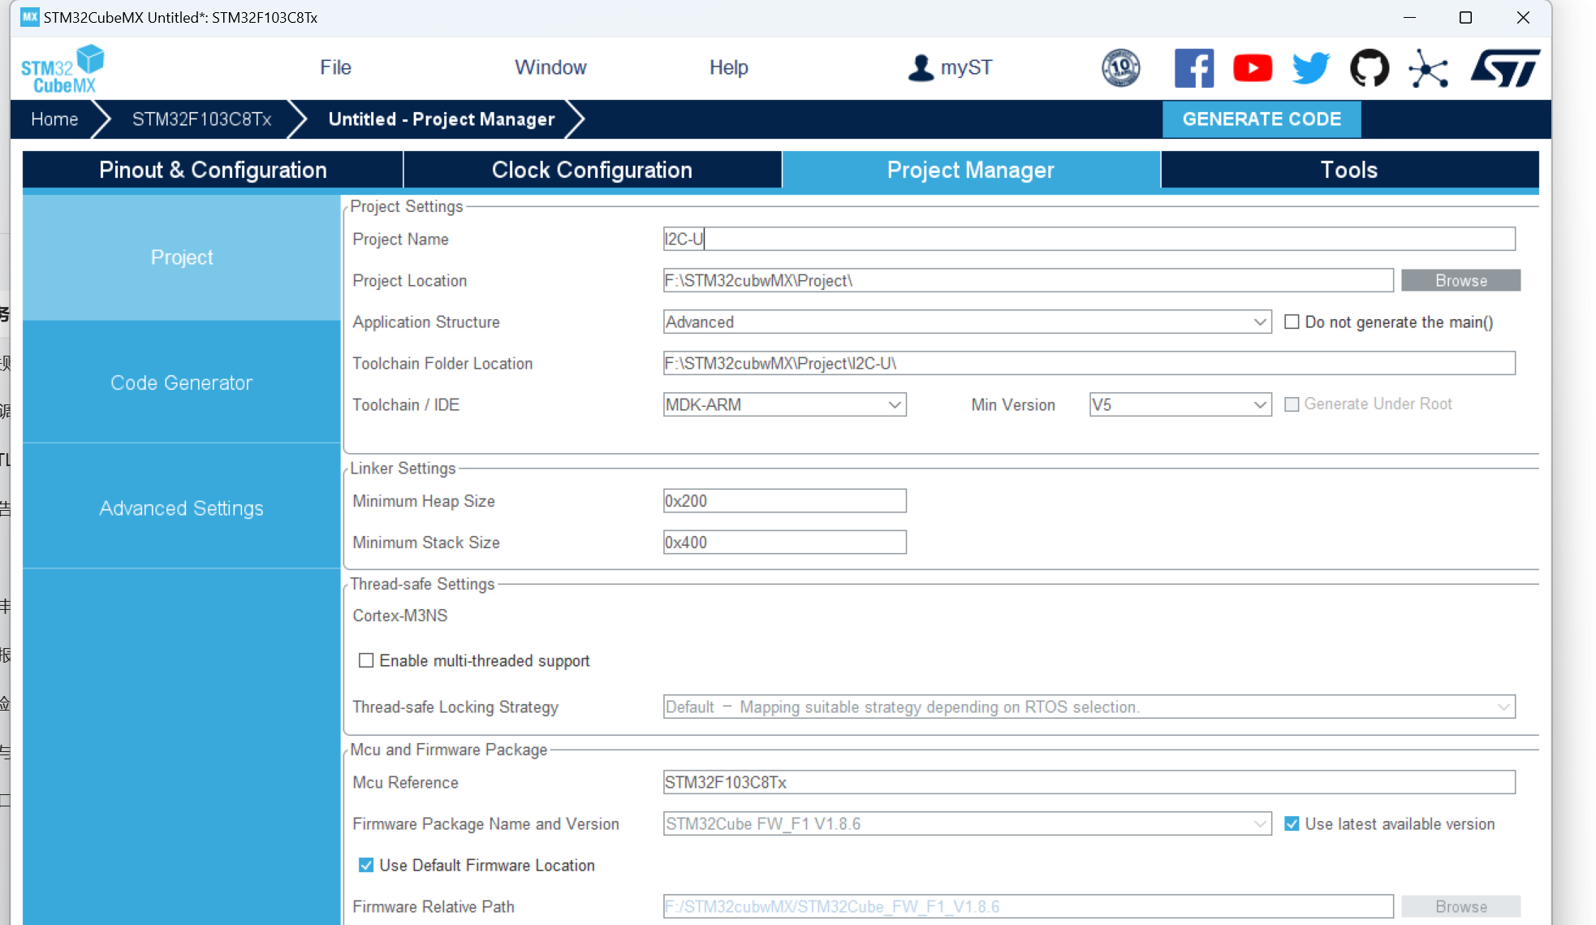Click the STM32F103C8Tx breadcrumb
This screenshot has width=1596, height=925.
click(202, 119)
